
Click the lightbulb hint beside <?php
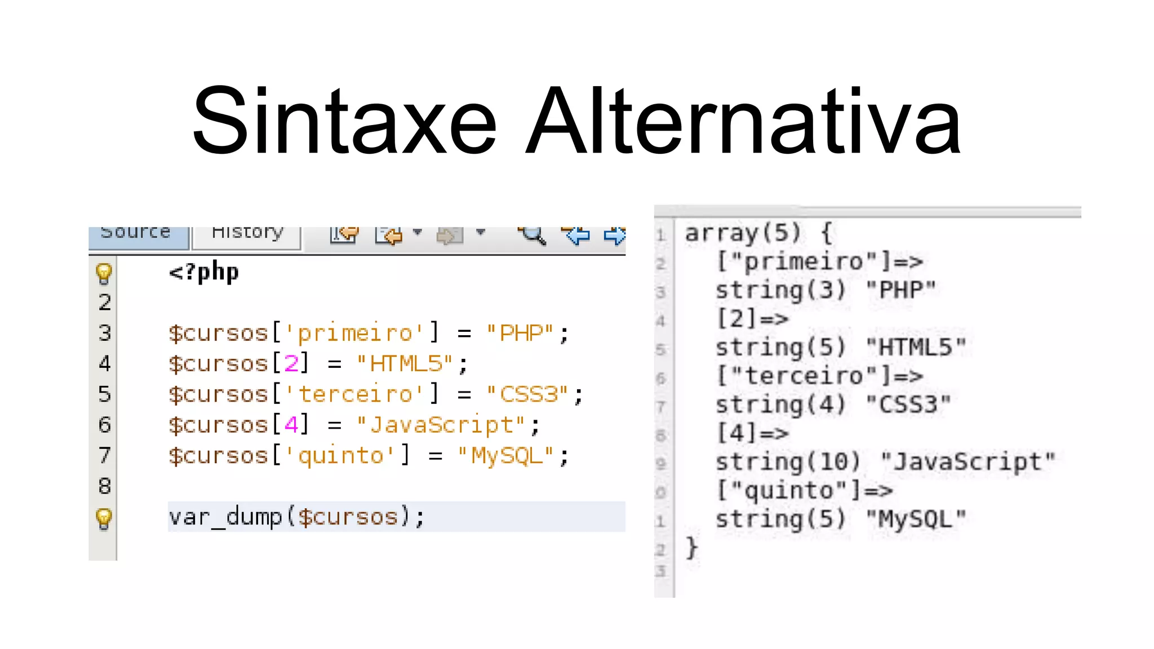104,273
